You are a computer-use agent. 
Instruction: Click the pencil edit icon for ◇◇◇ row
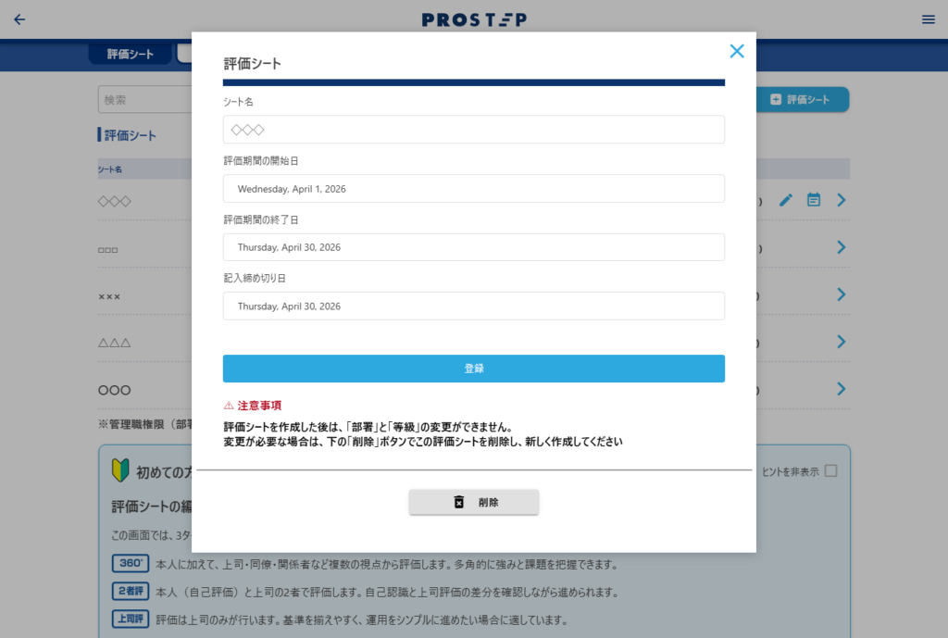tap(786, 200)
